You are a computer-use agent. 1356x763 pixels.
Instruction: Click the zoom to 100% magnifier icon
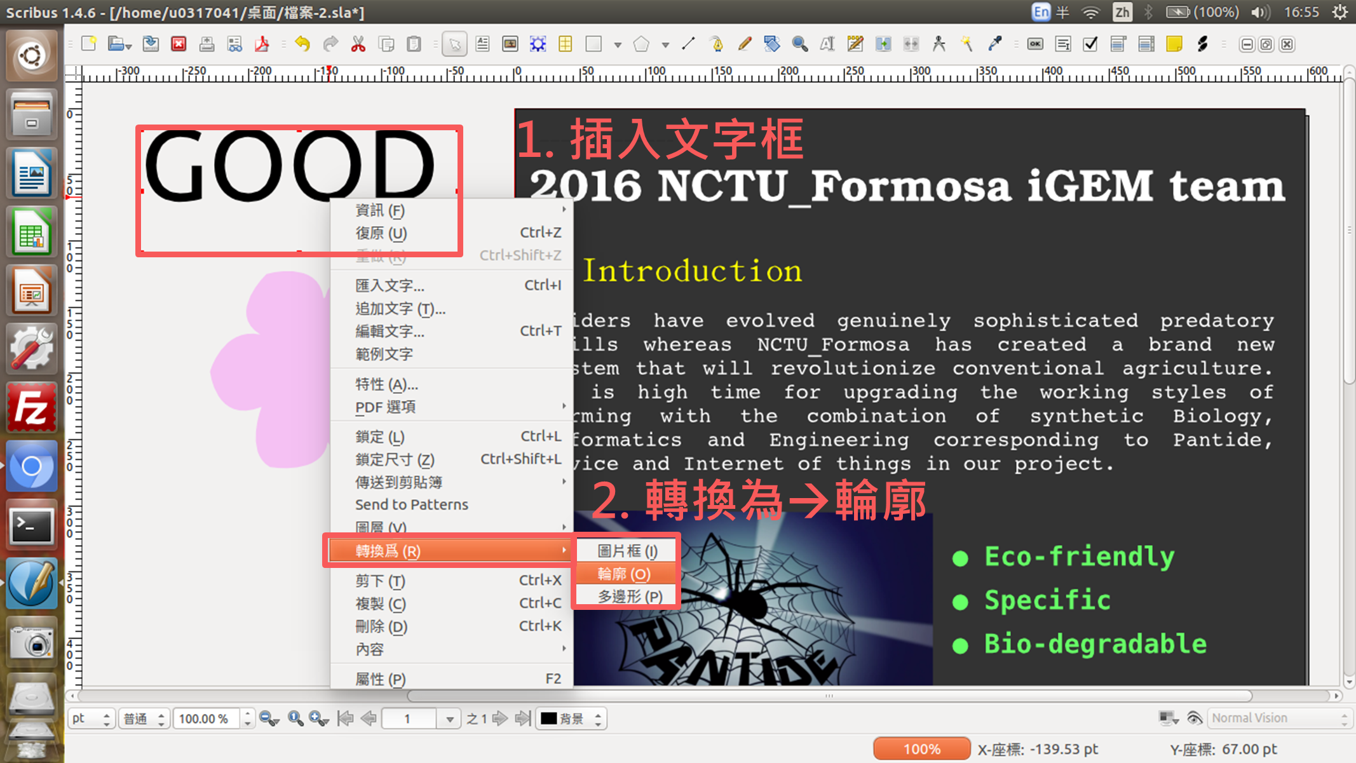point(295,719)
